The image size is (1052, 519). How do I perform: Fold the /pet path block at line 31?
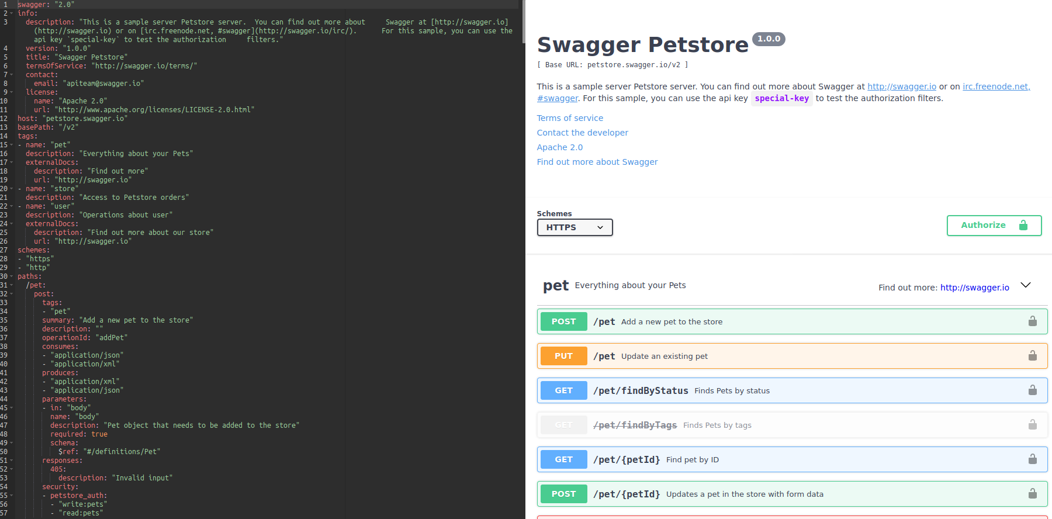tap(12, 285)
